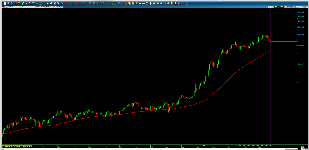Viewport: 309px width, 150px height.
Task: Move chart up with up arrow icon
Action: pyautogui.click(x=165, y=3)
